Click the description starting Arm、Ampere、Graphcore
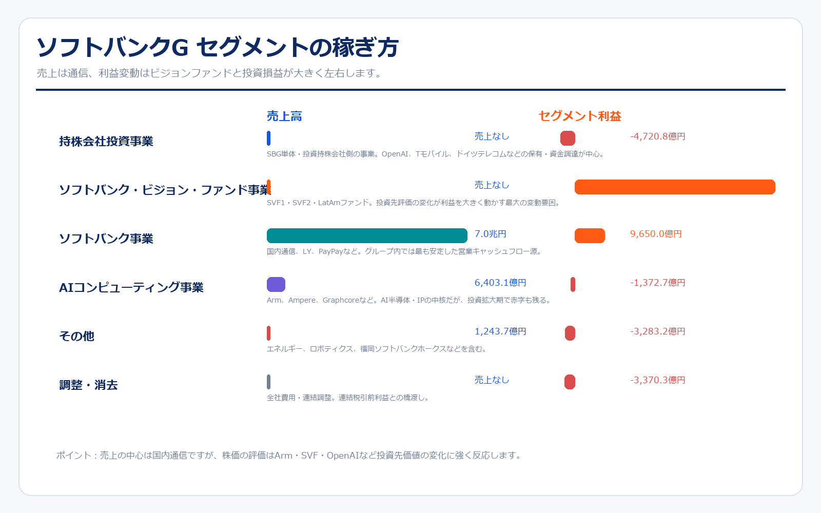 coord(410,300)
